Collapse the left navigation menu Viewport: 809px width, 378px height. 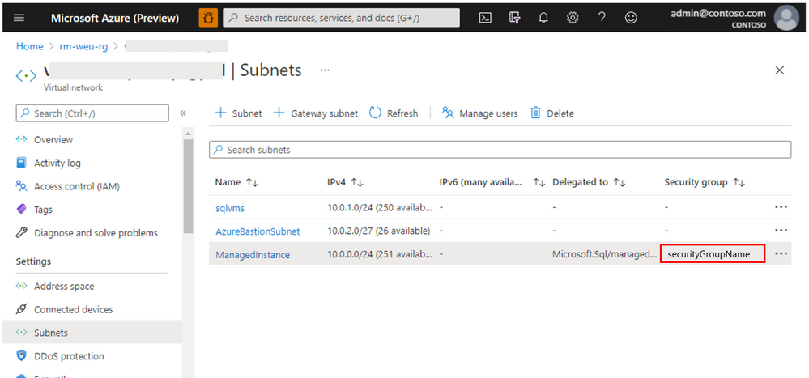pyautogui.click(x=183, y=113)
